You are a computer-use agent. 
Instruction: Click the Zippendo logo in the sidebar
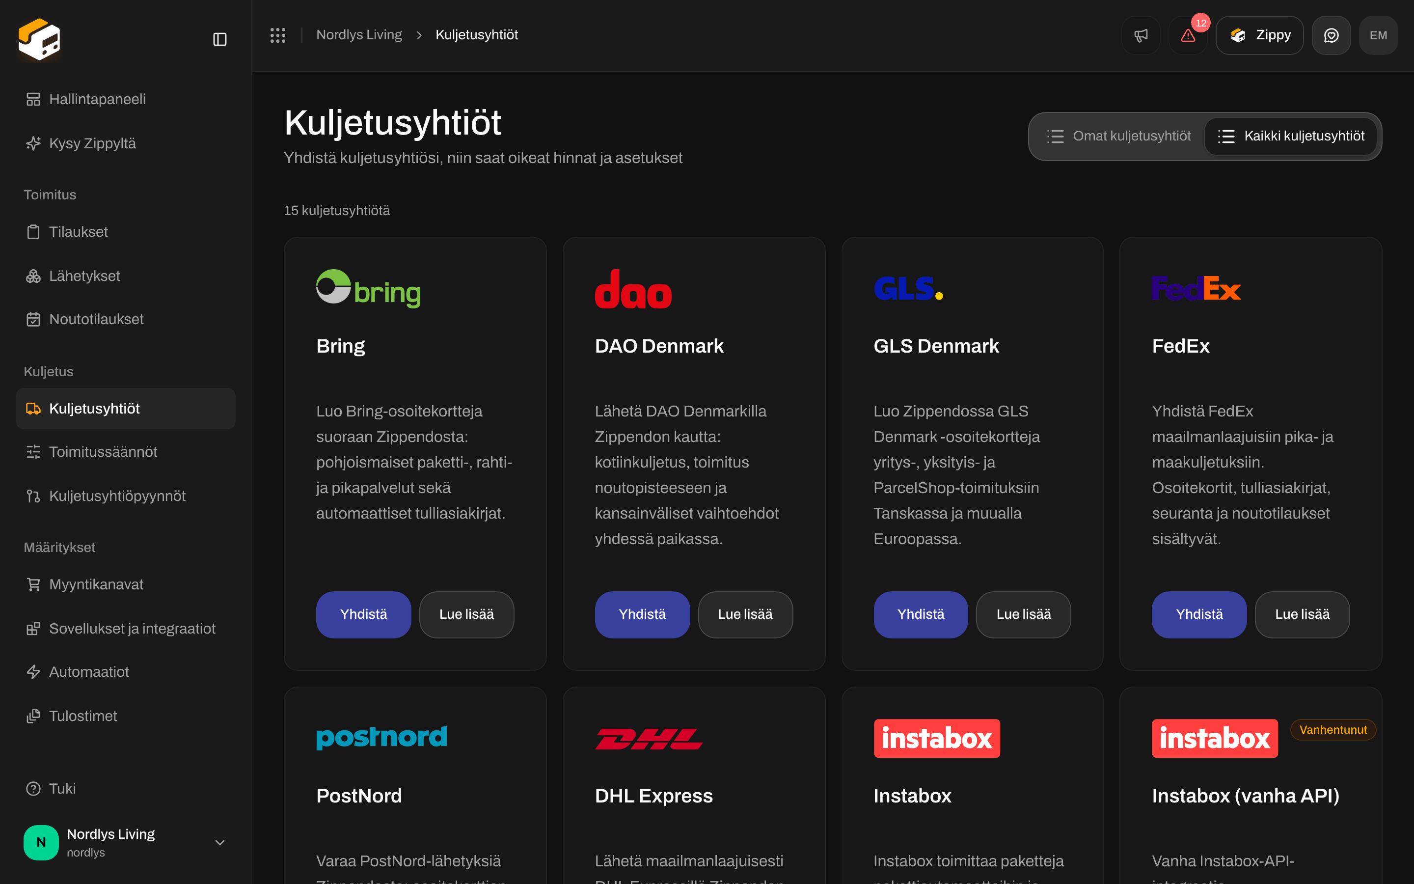point(39,39)
